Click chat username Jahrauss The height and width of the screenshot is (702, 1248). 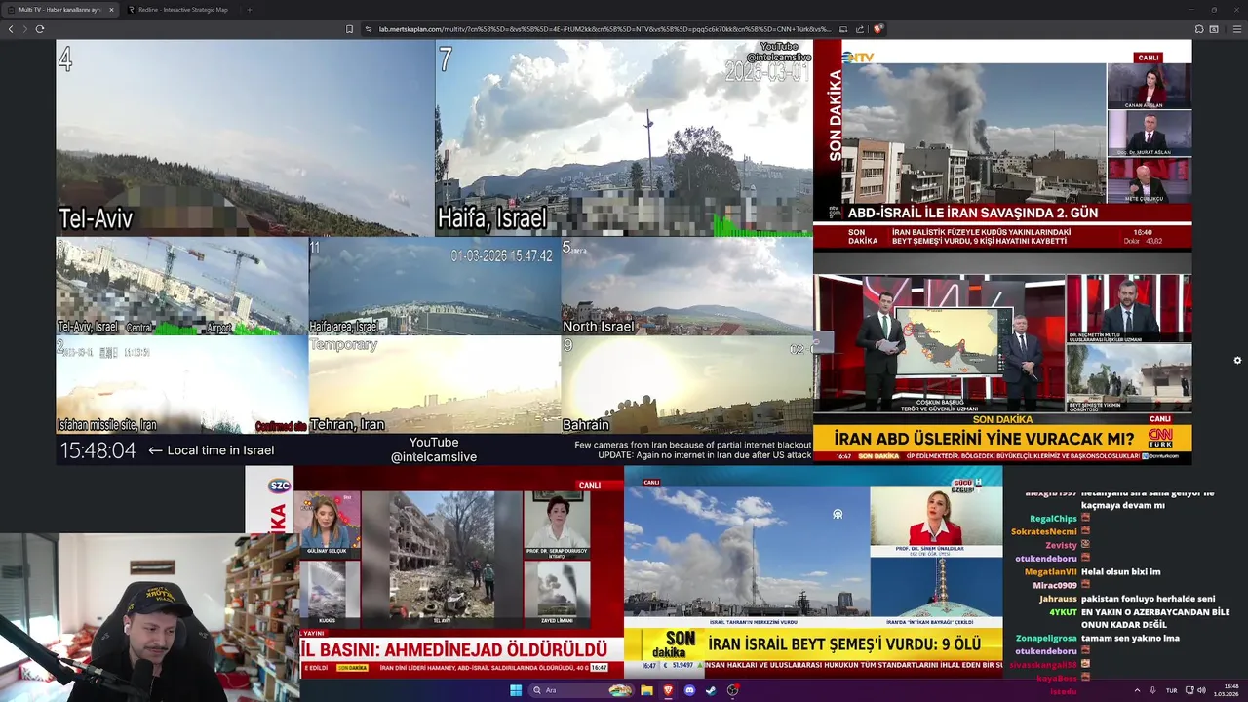point(1058,599)
